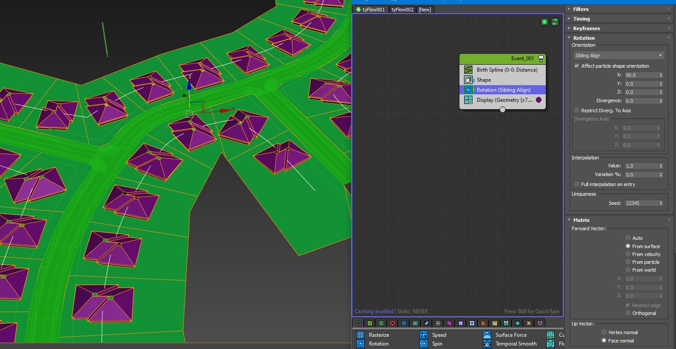This screenshot has width=676, height=349.
Task: Enable Restrict Diverg. To Axis checkbox
Action: (577, 111)
